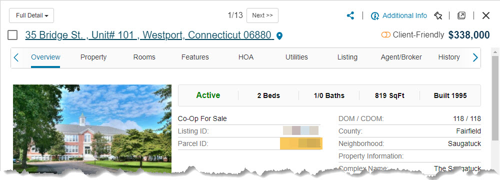This screenshot has width=500, height=180.
Task: Switch to the Property tab
Action: click(x=93, y=57)
